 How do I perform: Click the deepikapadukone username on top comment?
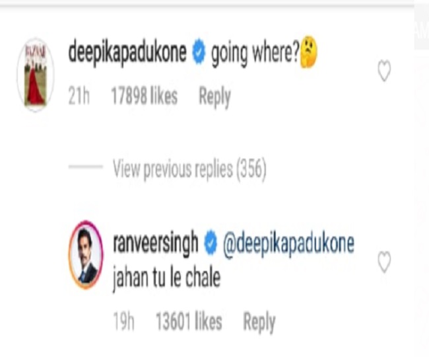click(127, 53)
